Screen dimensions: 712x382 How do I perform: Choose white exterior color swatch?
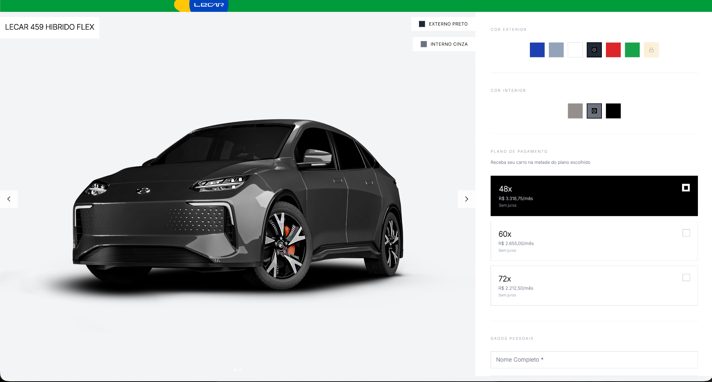point(575,50)
